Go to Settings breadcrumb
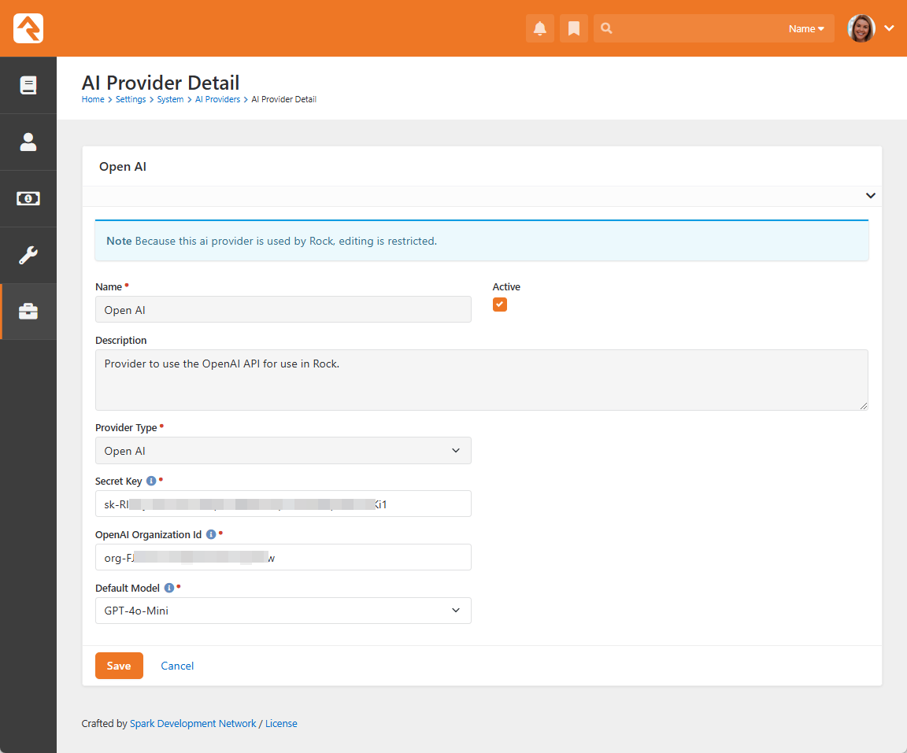 pyautogui.click(x=131, y=99)
